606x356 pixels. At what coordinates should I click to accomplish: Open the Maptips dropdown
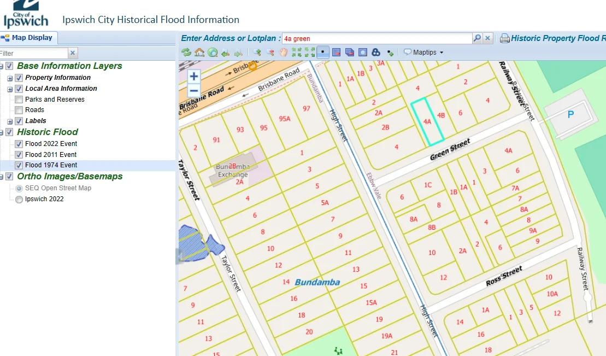tap(423, 52)
